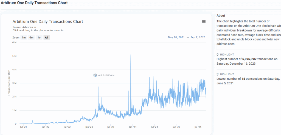281x135 pixels.
Task: Edit the Sep 7, 2025 end date
Action: click(x=198, y=38)
